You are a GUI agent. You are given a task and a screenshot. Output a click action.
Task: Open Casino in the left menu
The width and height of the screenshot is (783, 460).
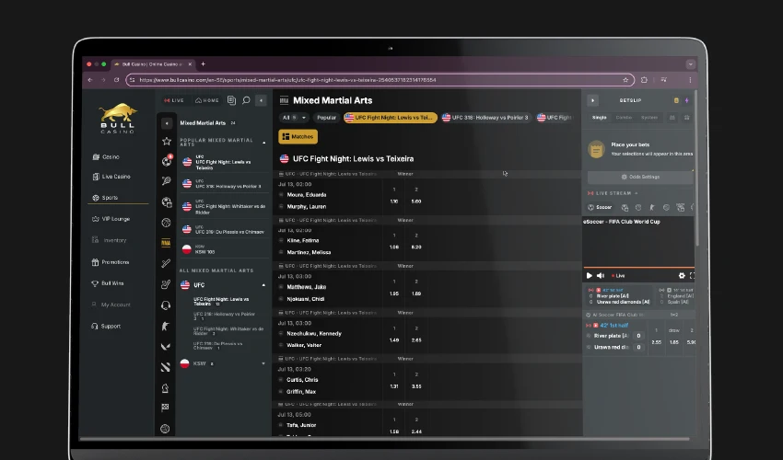coord(106,156)
